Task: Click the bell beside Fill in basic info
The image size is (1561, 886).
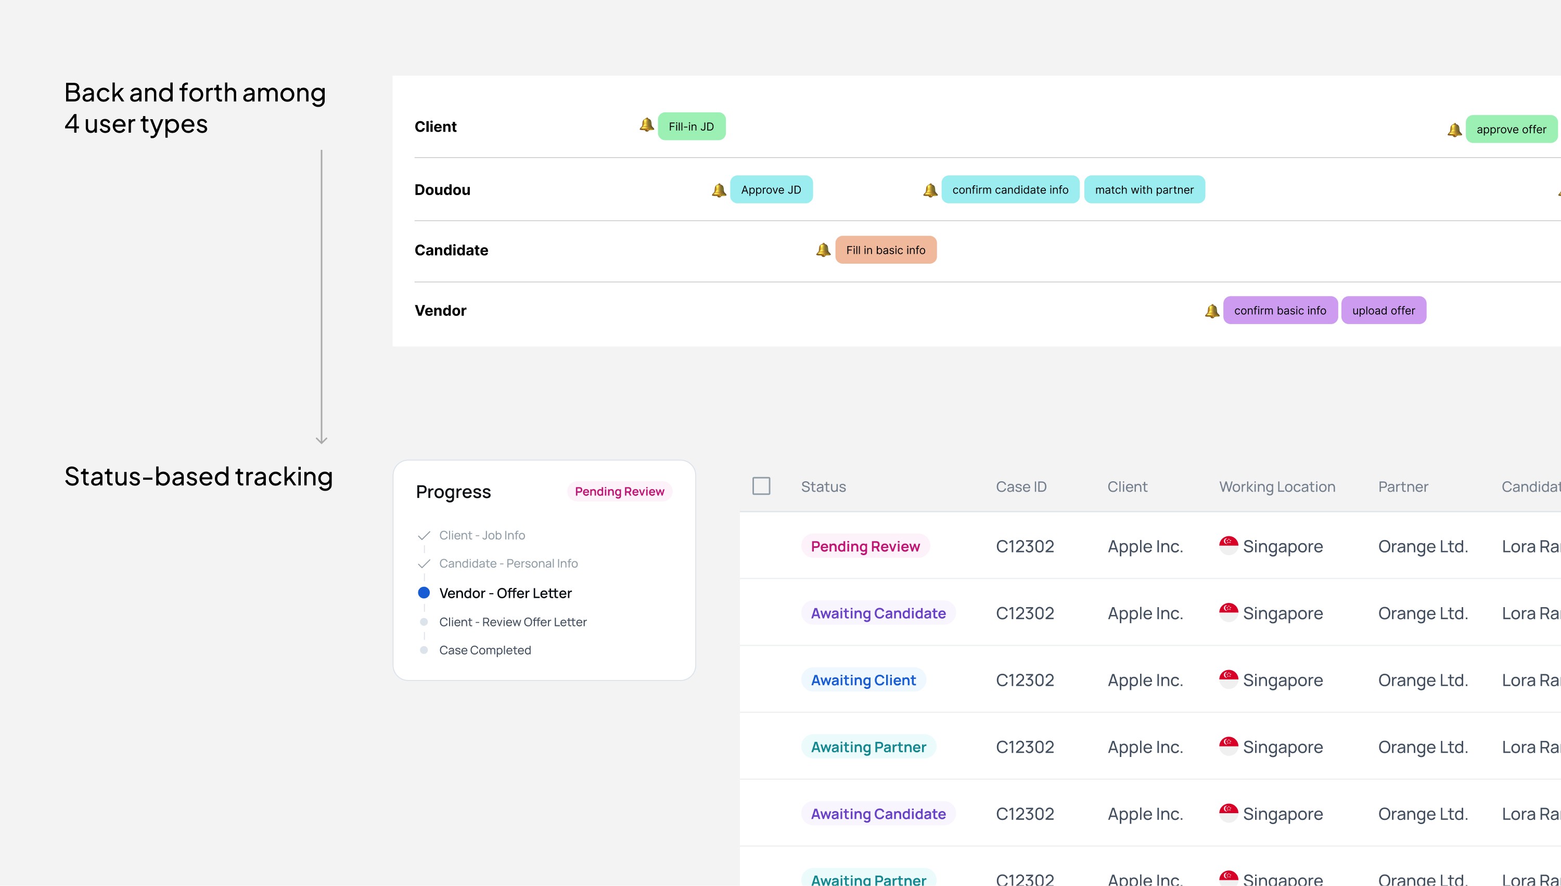Action: [823, 250]
